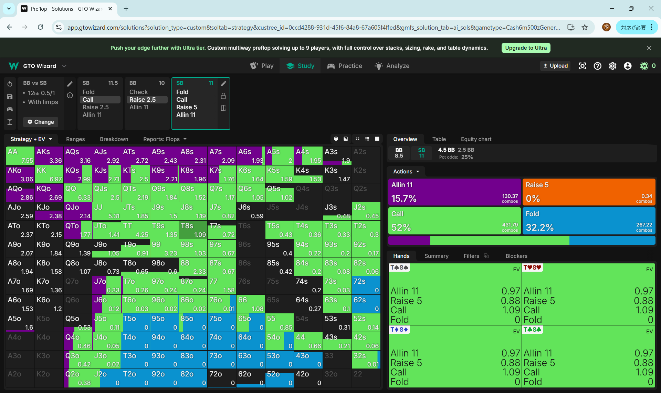Click the info icon beside BB vs SB

pyautogui.click(x=70, y=95)
